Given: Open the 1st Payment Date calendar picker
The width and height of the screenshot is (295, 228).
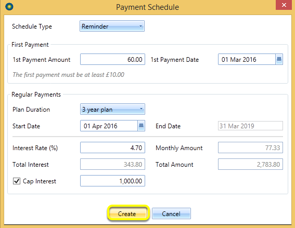Looking at the screenshot, I should [279, 59].
